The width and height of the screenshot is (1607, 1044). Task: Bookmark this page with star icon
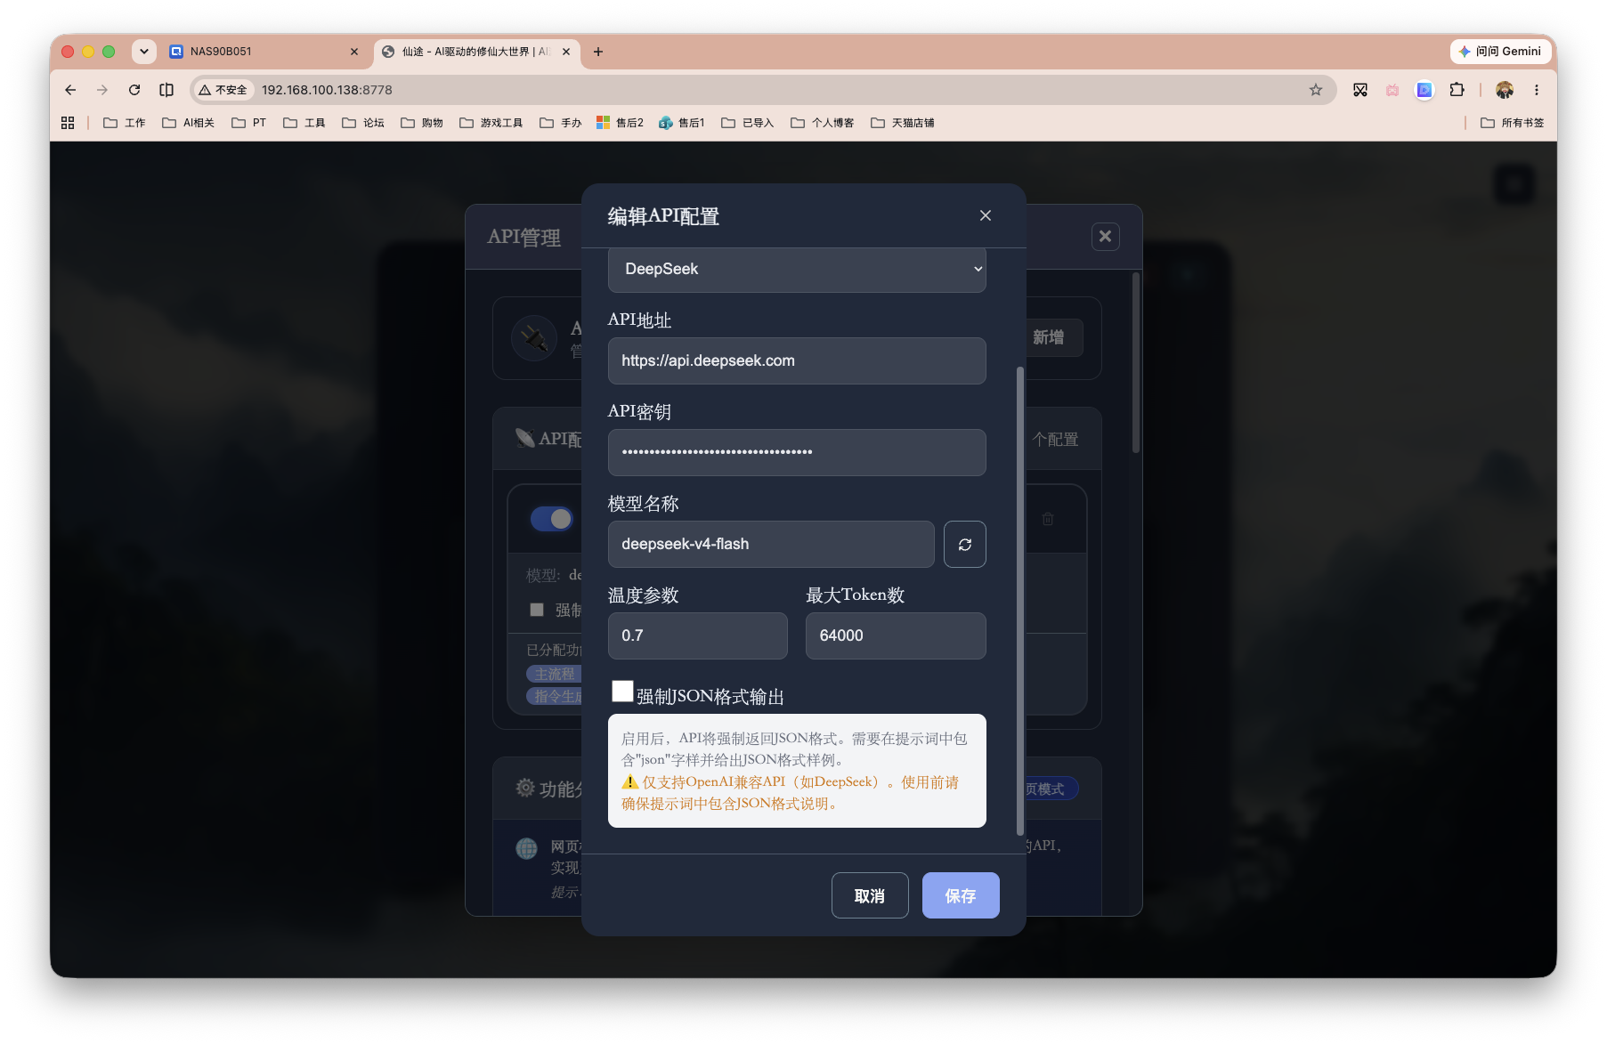[1316, 90]
